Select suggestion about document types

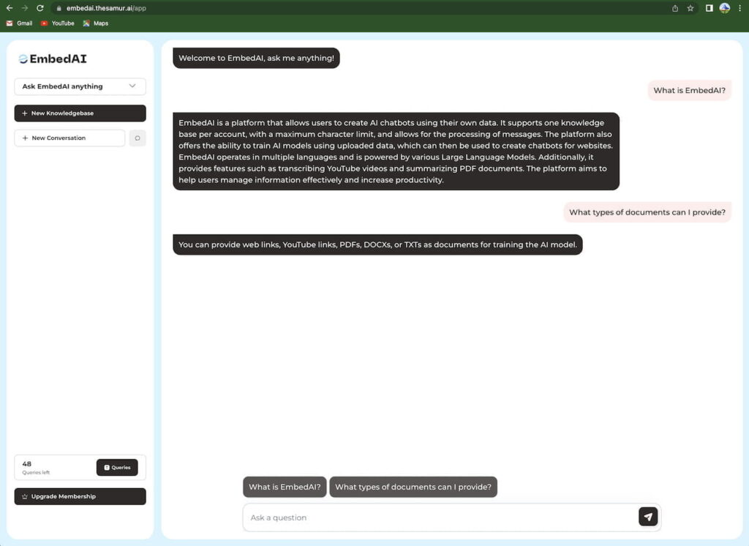[x=413, y=487]
